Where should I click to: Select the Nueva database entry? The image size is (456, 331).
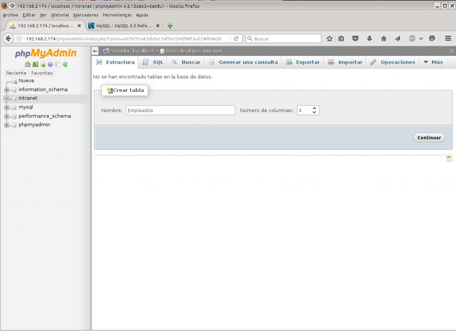click(x=26, y=81)
